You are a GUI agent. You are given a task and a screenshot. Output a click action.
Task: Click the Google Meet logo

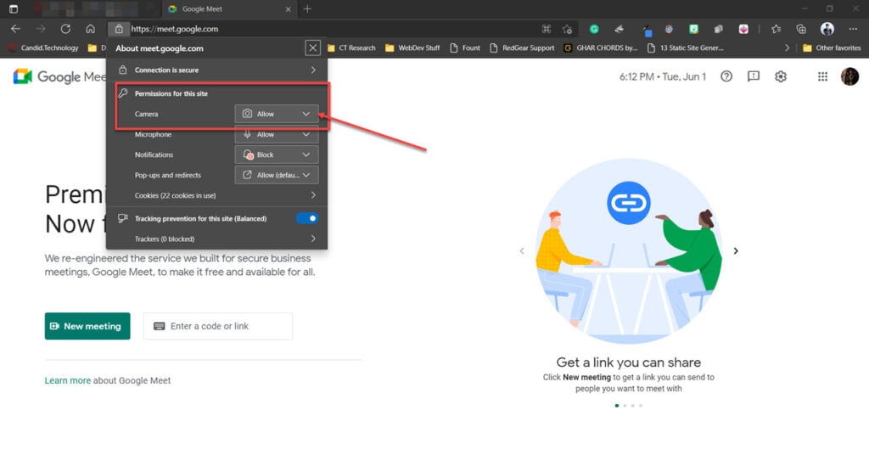pyautogui.click(x=59, y=76)
